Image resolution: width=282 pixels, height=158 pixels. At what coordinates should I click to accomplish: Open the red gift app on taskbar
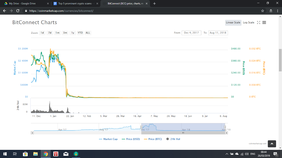pos(56,154)
